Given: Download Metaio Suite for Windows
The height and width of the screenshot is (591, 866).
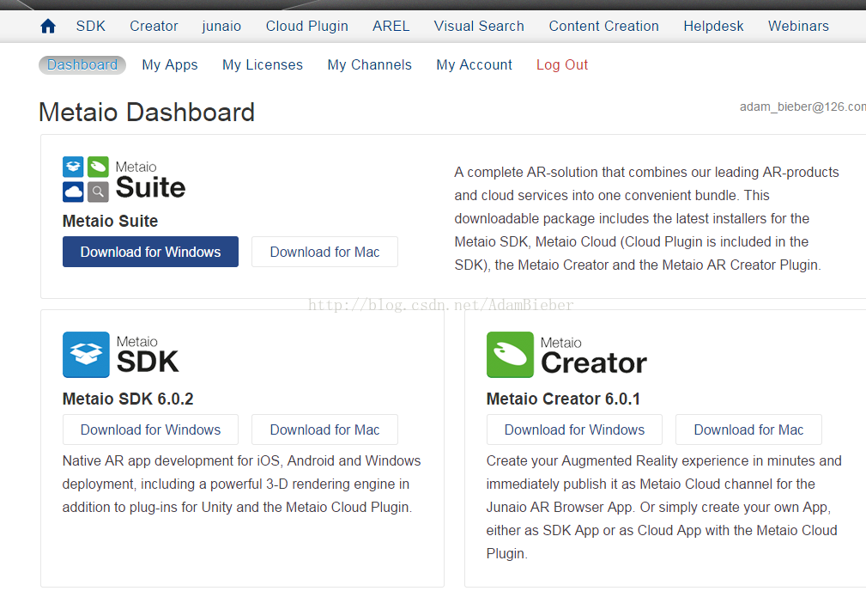Looking at the screenshot, I should coord(150,252).
